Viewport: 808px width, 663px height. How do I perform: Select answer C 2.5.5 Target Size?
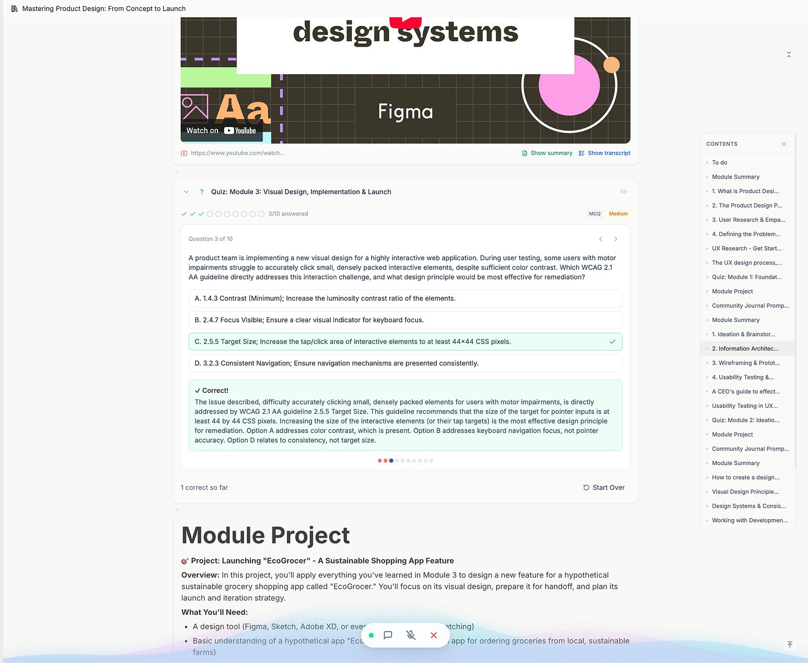pos(405,342)
